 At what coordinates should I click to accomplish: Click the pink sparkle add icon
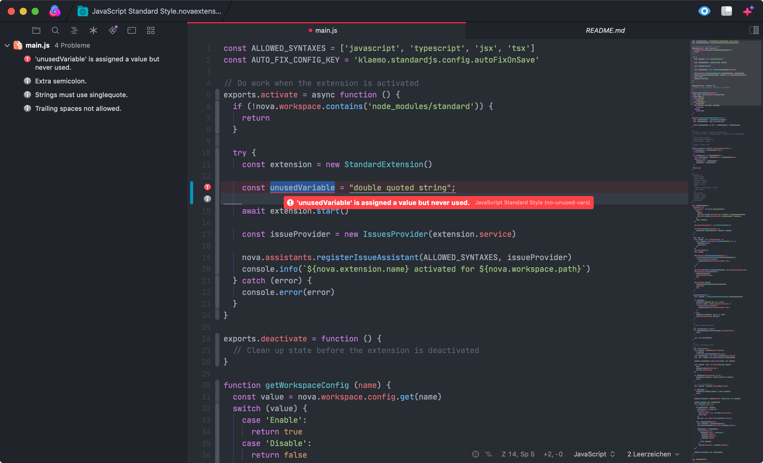click(x=748, y=11)
